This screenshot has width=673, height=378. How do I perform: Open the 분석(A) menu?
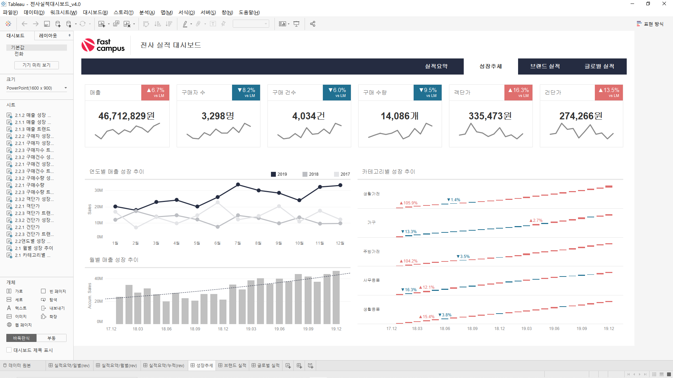coord(147,12)
